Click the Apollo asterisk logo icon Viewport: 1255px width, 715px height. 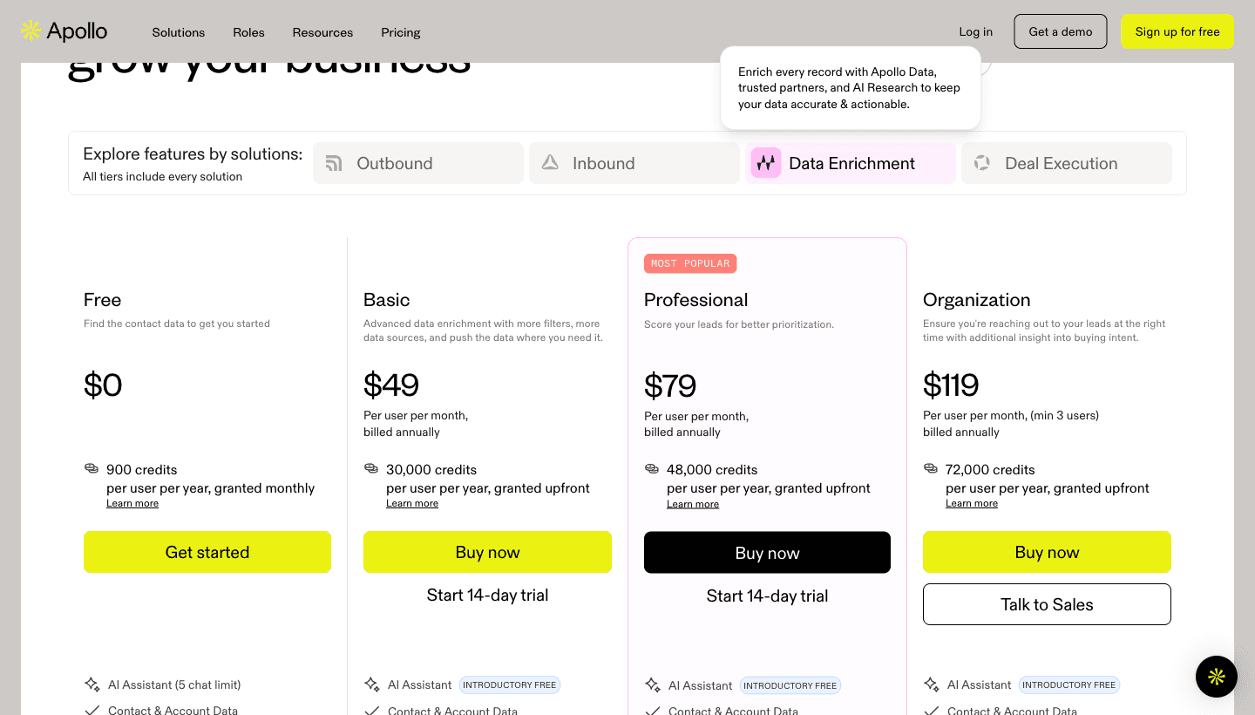point(30,31)
